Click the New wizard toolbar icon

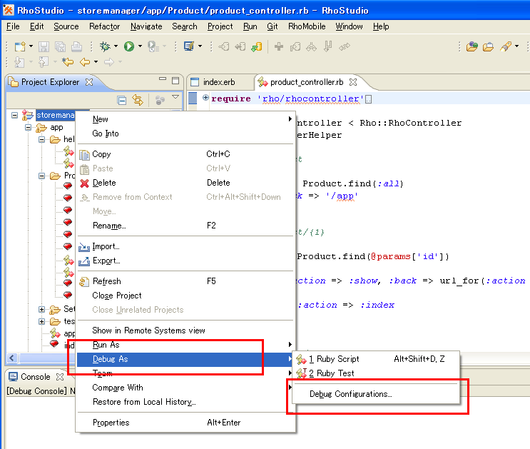pos(20,46)
